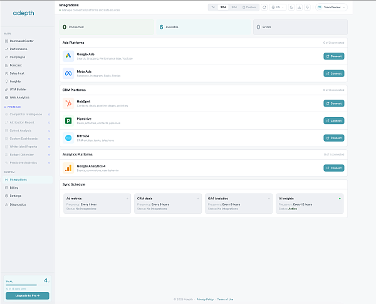Connect Bitrix24
Viewport: 376px width, 304px height.
334,138
